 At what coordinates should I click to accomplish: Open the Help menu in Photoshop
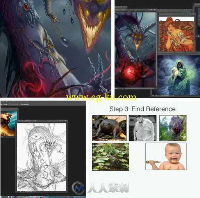(x=18, y=102)
